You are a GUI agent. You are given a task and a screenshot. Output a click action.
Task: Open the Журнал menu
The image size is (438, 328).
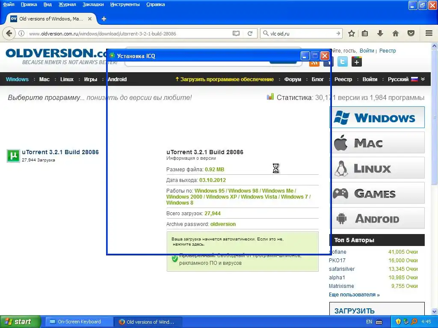(67, 4)
